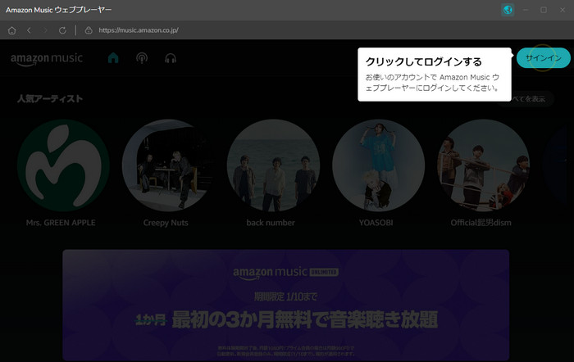Click the lock icon beside the URL
Viewport: 574px width, 362px height.
coord(89,30)
